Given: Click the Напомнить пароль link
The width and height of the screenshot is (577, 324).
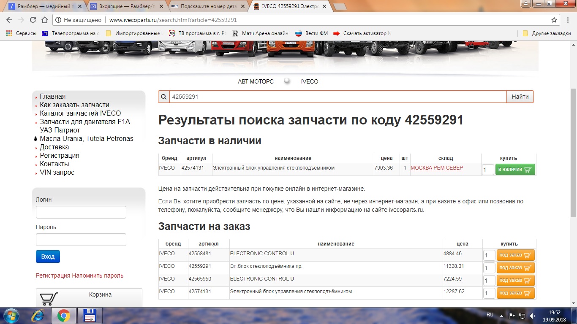Looking at the screenshot, I should click(x=98, y=275).
